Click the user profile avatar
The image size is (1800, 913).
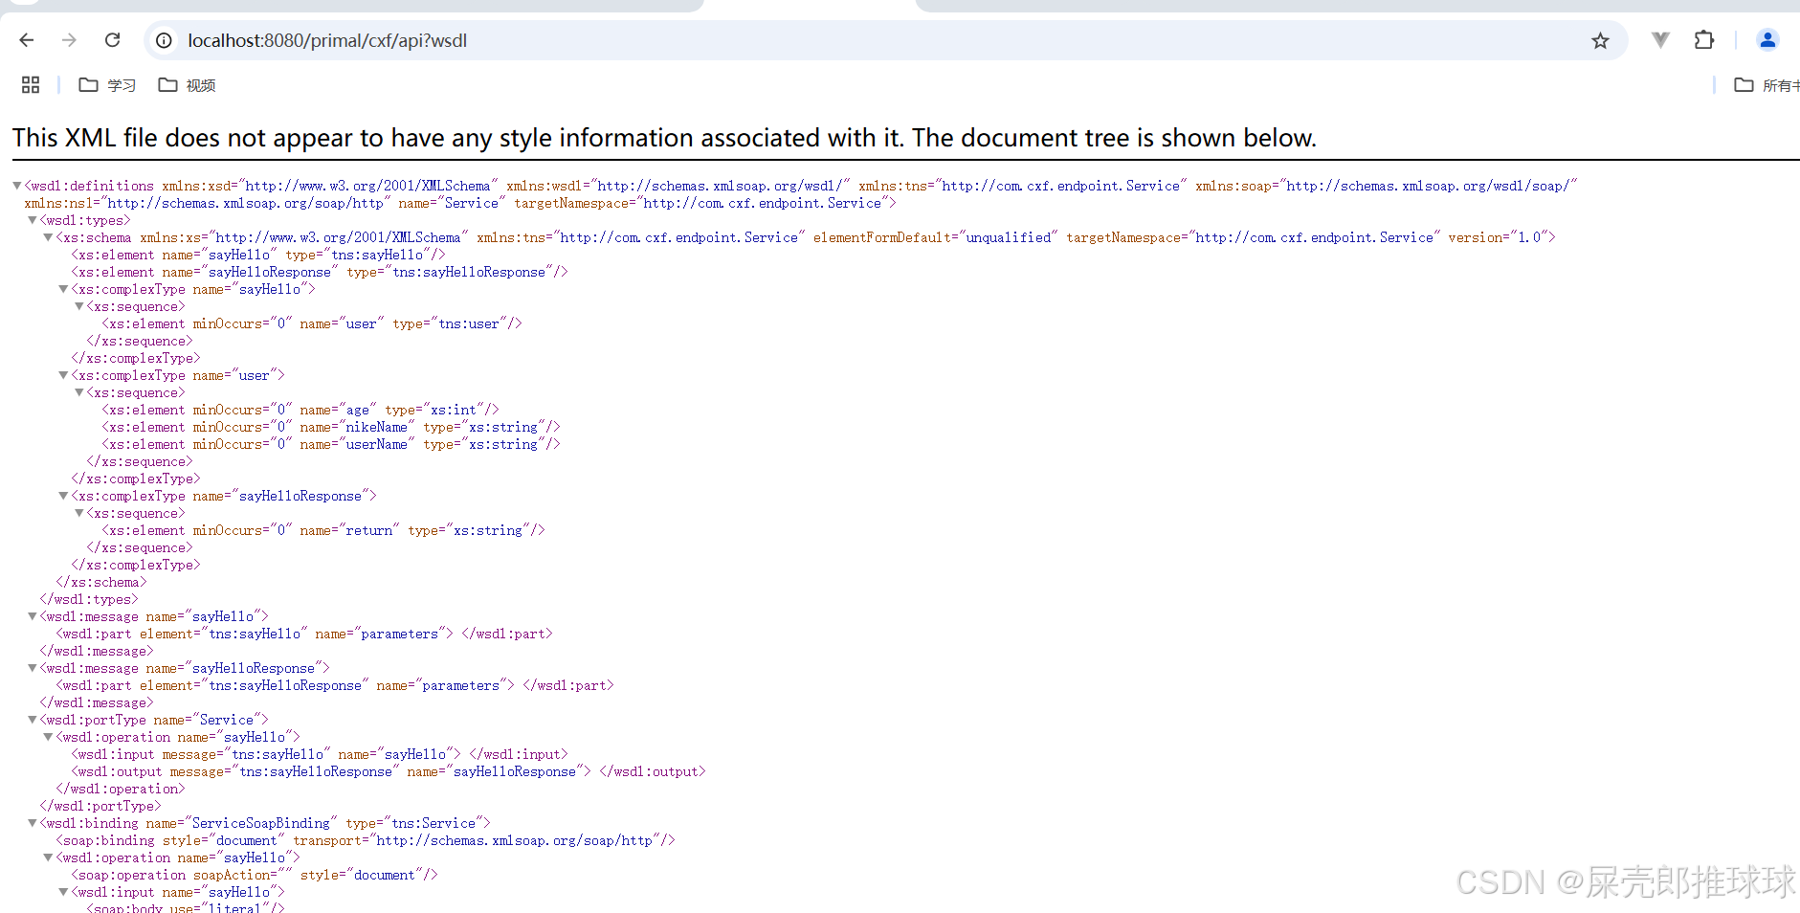[1767, 40]
